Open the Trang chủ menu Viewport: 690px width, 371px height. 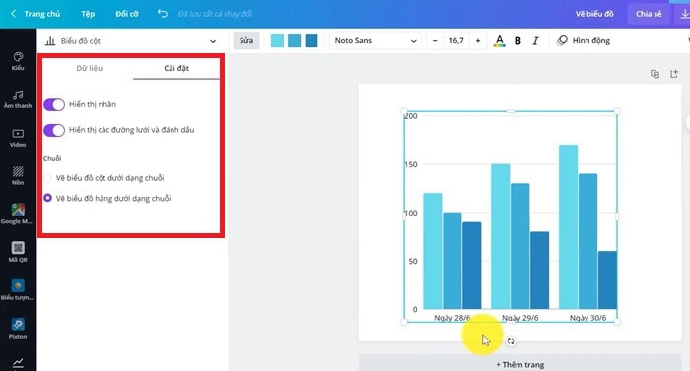click(x=41, y=14)
